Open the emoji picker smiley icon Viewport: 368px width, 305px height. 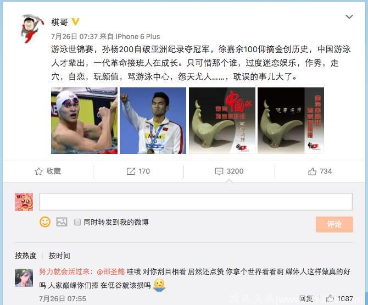click(x=45, y=222)
